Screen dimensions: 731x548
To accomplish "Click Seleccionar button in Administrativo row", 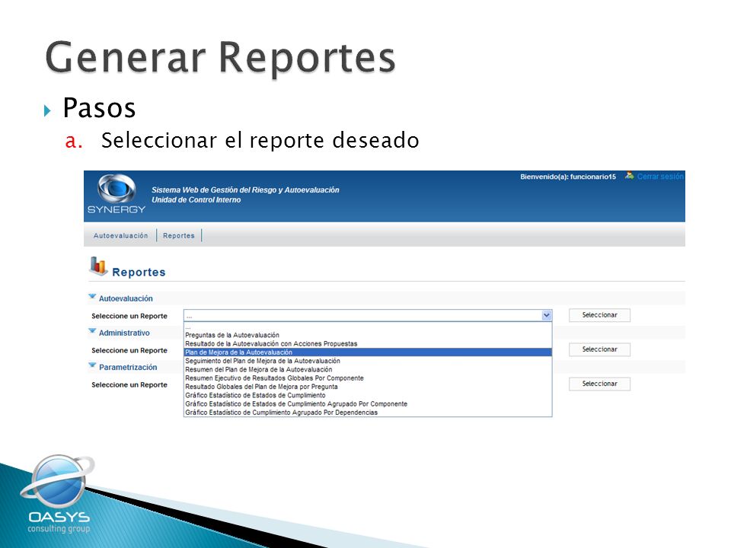I will [599, 349].
